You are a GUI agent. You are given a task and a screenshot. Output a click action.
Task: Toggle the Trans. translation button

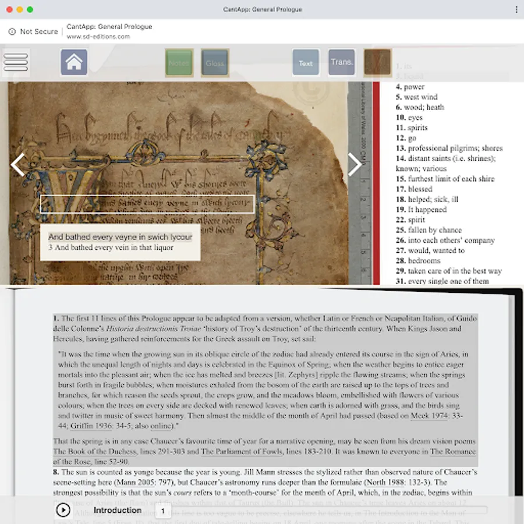click(x=342, y=62)
